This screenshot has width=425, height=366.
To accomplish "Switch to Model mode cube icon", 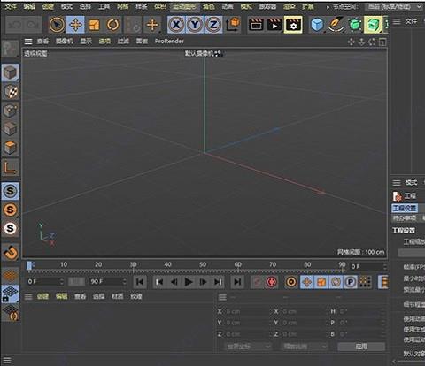I will [10, 72].
